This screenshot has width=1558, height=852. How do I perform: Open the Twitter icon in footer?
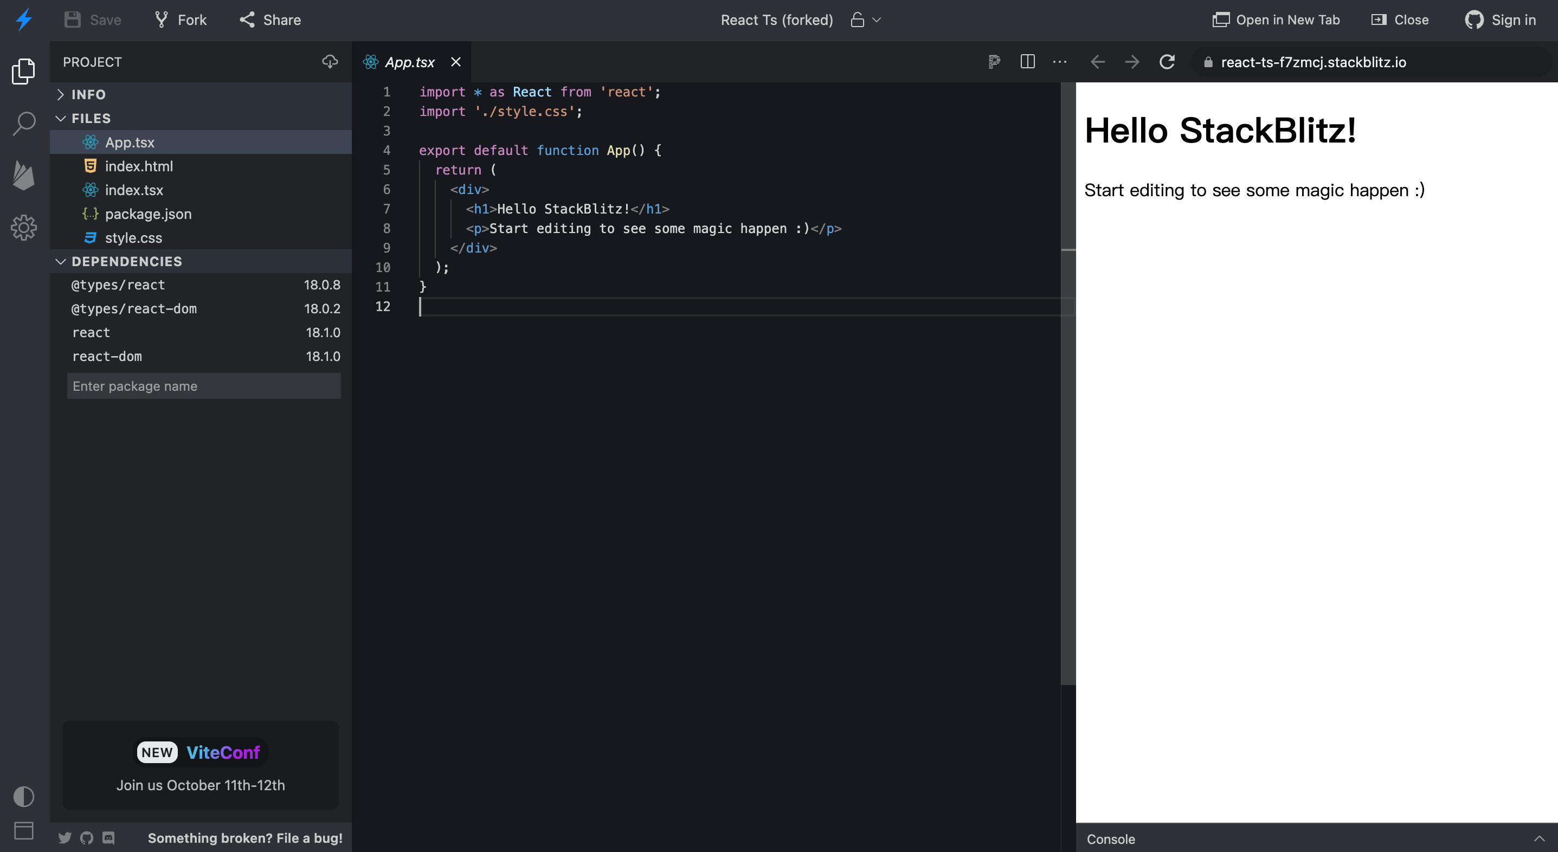coord(65,837)
